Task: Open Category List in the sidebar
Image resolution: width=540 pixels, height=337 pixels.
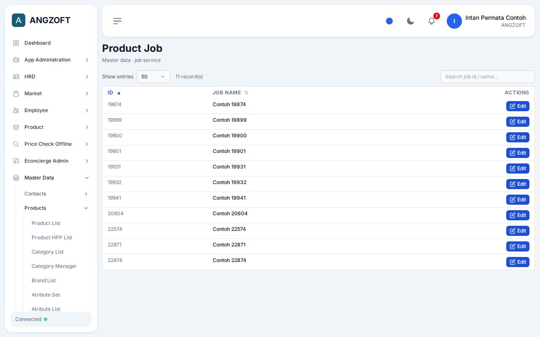Action: [48, 252]
